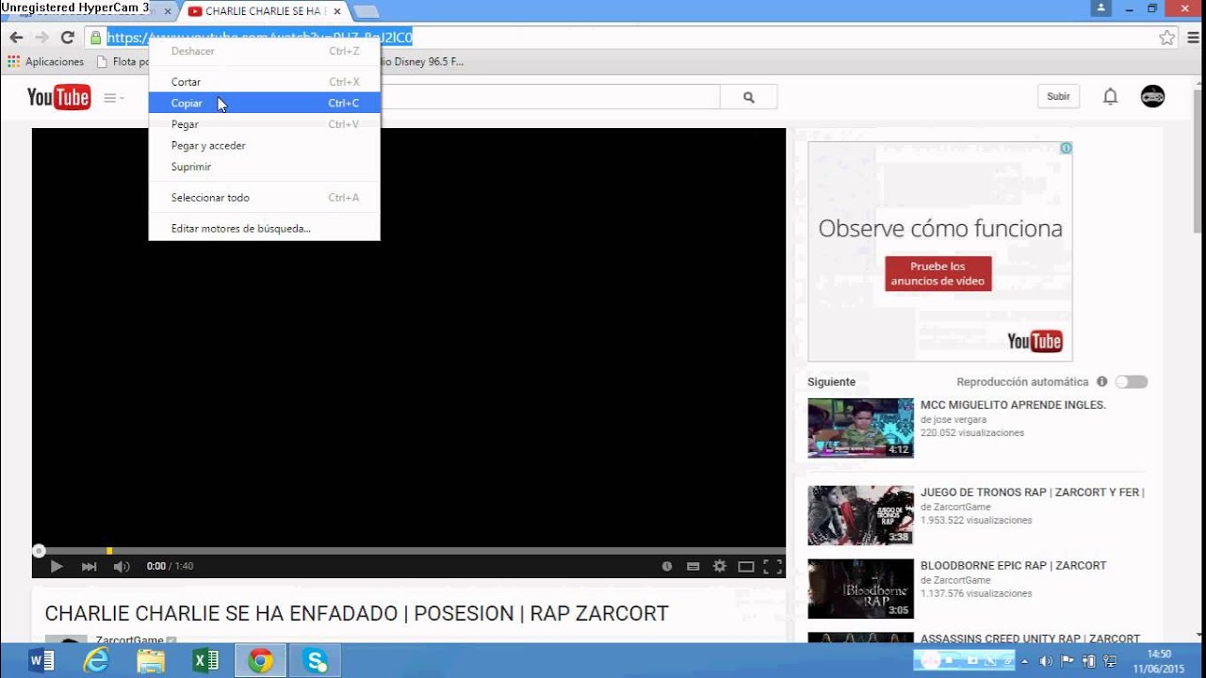1206x678 pixels.
Task: Reload the page with refresh icon
Action: pos(67,38)
